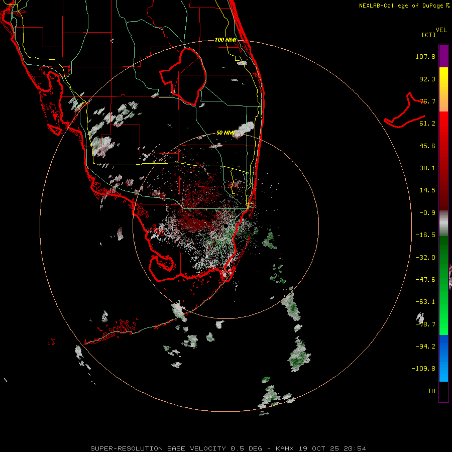Pick the purple segment of the velocity color bar
Viewport: 452px width, 452px height.
pos(443,56)
